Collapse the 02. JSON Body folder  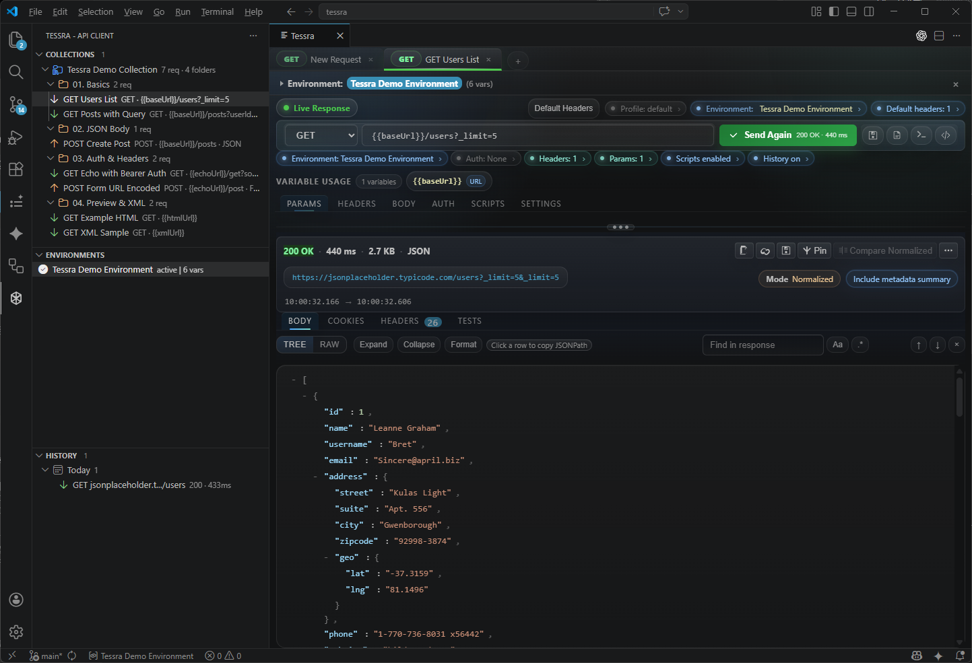[51, 129]
